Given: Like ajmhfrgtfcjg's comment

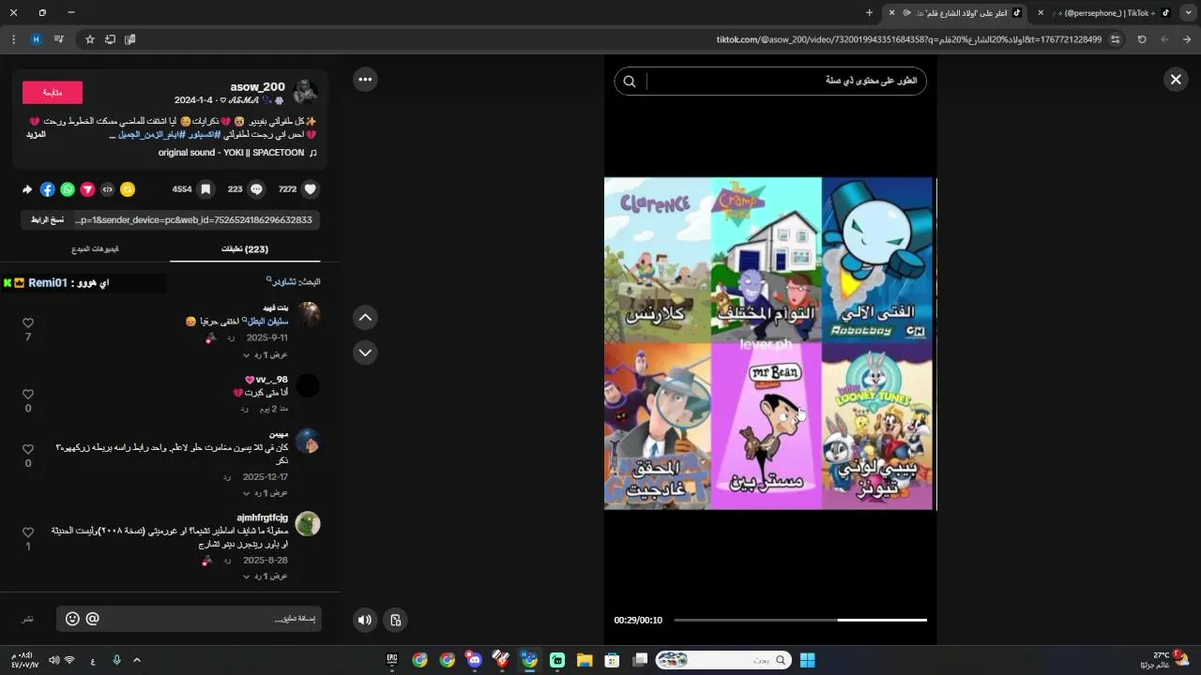Looking at the screenshot, I should (28, 532).
